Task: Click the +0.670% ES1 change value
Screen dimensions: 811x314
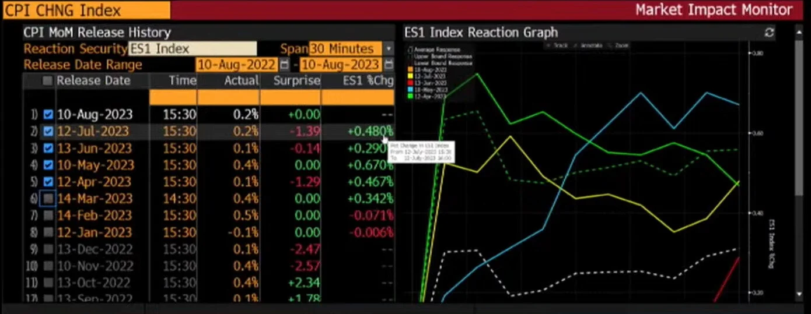Action: tap(370, 165)
